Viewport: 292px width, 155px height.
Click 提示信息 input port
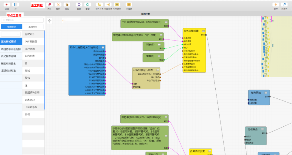[x=183, y=41]
